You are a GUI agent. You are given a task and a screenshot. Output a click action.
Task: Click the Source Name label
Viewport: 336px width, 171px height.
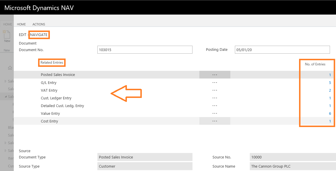pos(224,166)
